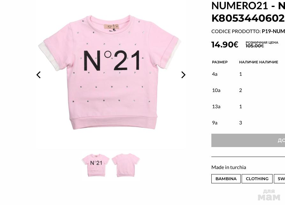Click the CLOTHING tag
Viewport: 285px width, 205px height.
[257, 179]
